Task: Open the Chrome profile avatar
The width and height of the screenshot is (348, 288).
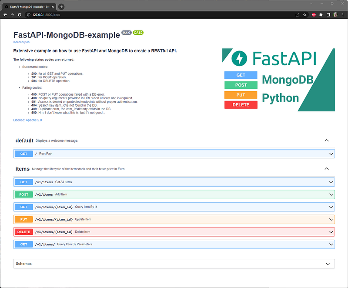Action: (335, 15)
